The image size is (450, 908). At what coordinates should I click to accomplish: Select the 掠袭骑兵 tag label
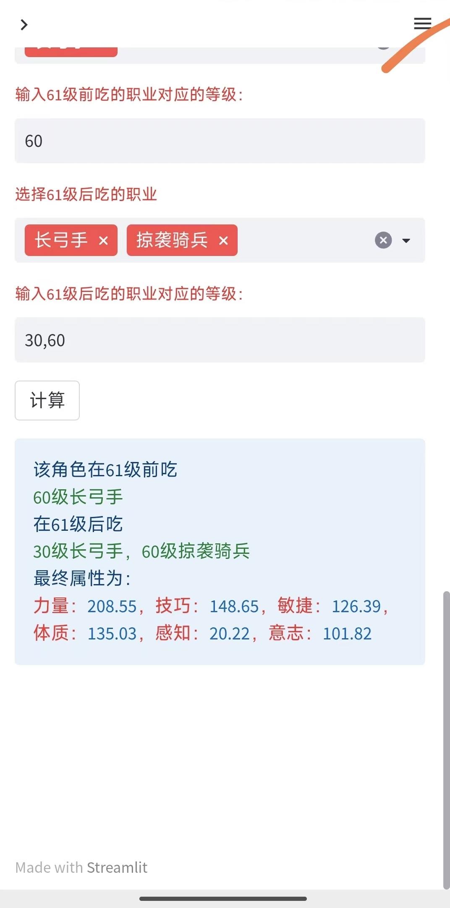coord(172,240)
